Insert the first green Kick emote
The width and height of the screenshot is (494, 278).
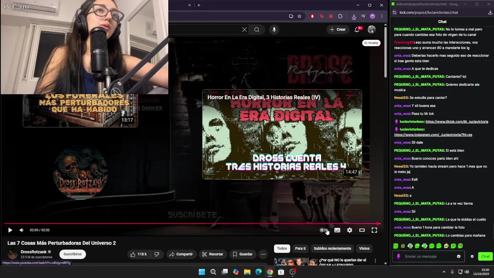(x=396, y=246)
